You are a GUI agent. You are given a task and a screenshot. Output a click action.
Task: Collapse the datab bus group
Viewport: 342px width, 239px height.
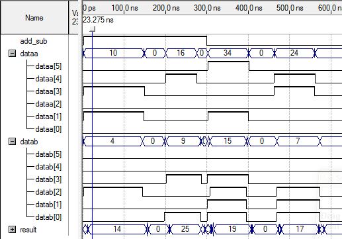tap(12, 142)
